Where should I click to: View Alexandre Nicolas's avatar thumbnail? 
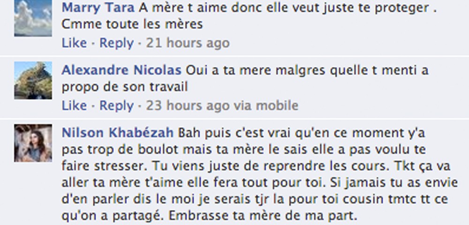[33, 80]
